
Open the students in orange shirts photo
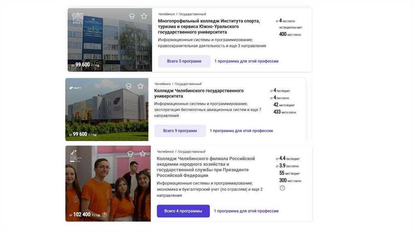tap(108, 183)
